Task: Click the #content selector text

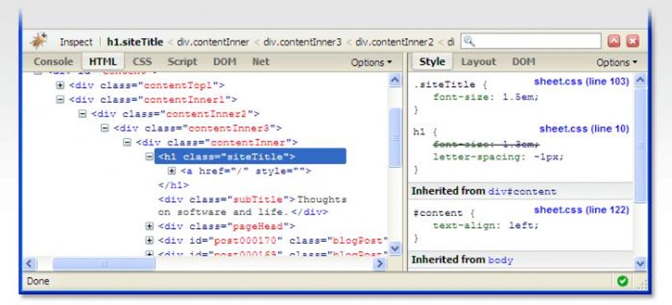Action: [438, 213]
